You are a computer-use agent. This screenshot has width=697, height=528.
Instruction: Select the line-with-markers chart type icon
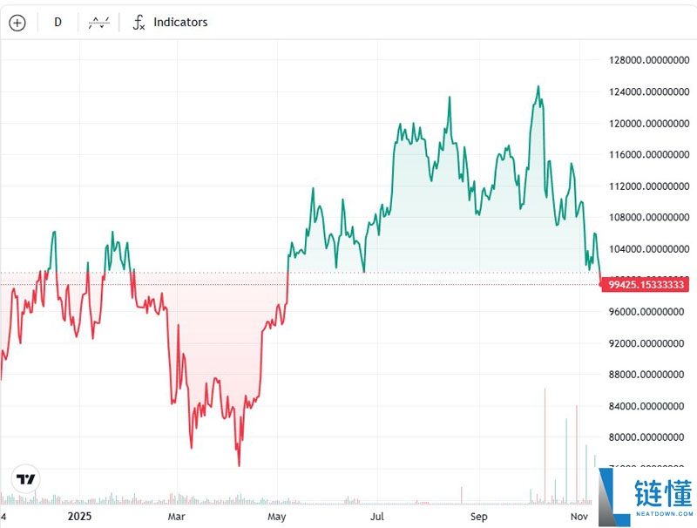tap(98, 22)
